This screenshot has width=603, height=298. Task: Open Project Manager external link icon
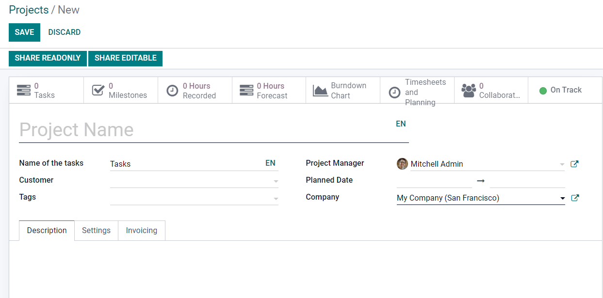(574, 164)
